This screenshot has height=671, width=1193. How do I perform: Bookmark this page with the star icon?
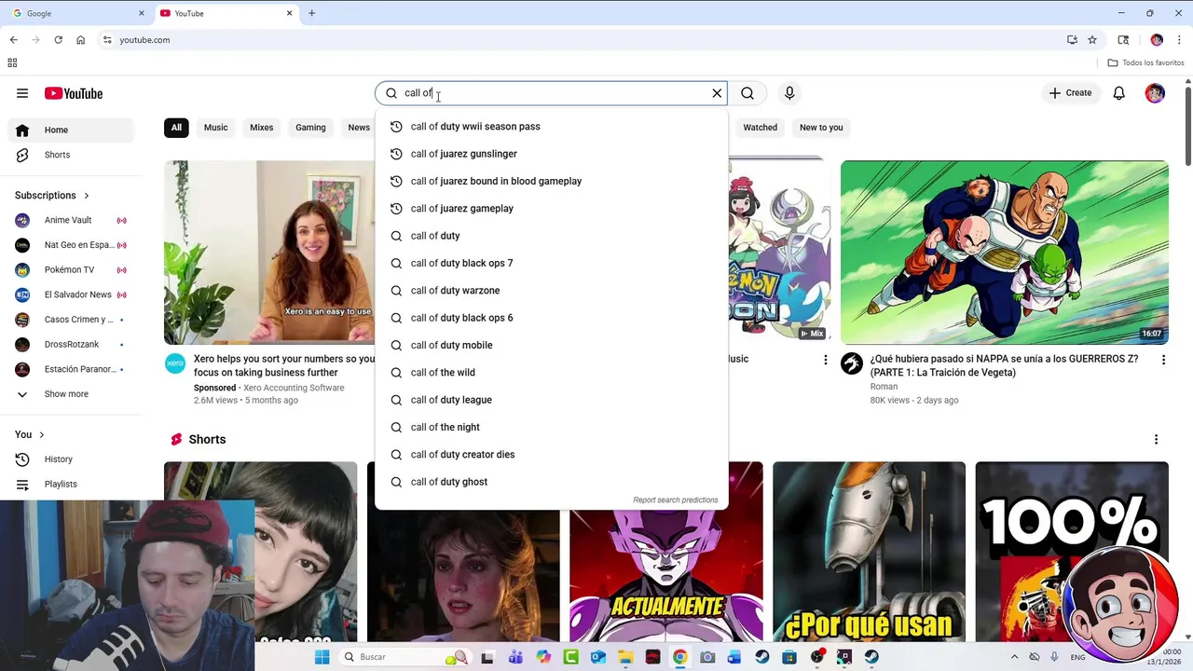[x=1092, y=40]
